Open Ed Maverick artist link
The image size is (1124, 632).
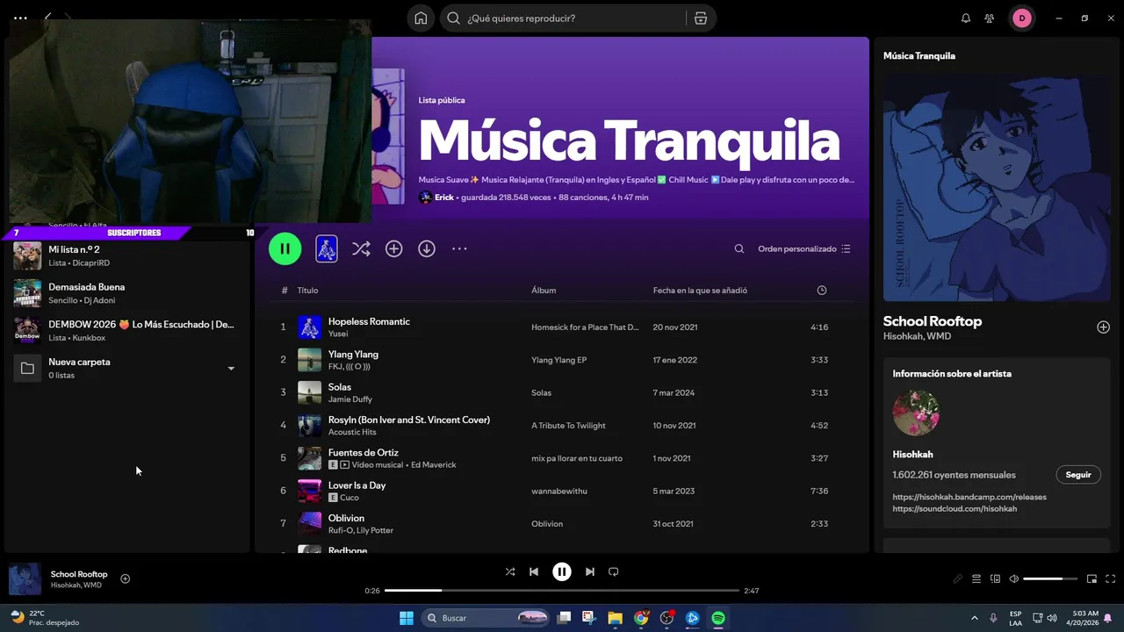[434, 465]
